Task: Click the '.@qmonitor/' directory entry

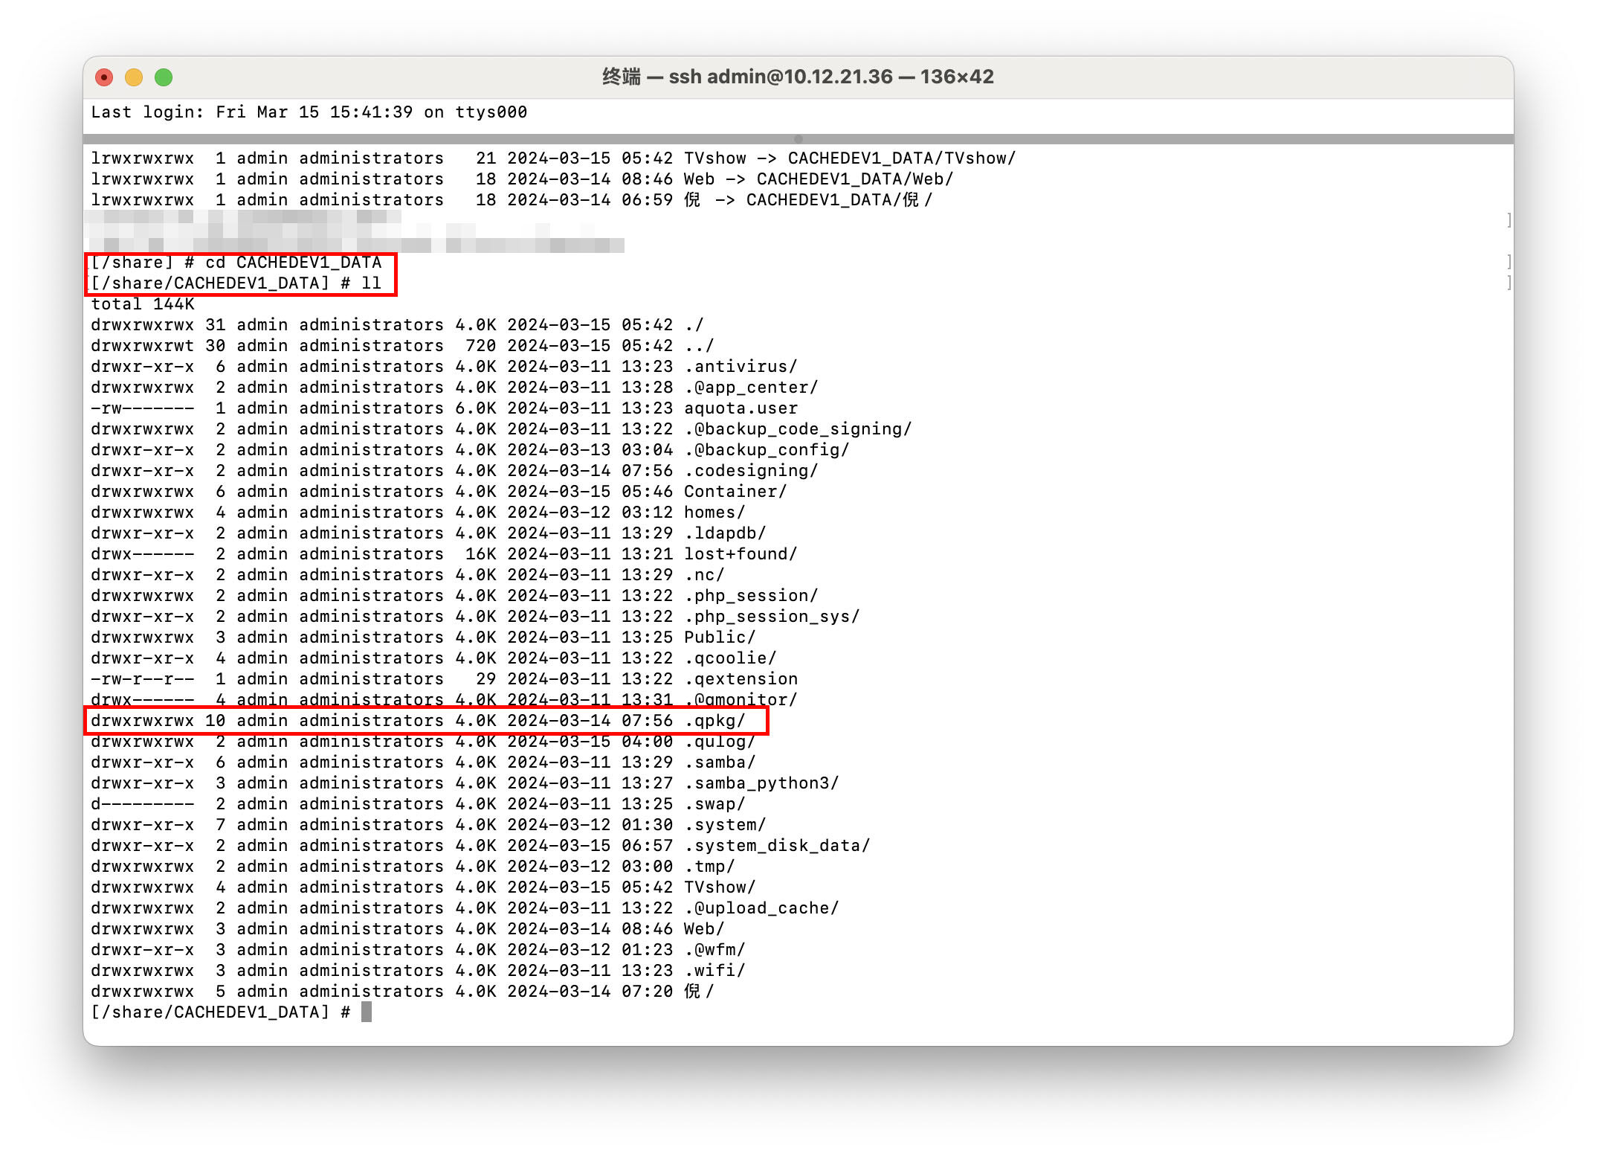Action: coord(741,700)
